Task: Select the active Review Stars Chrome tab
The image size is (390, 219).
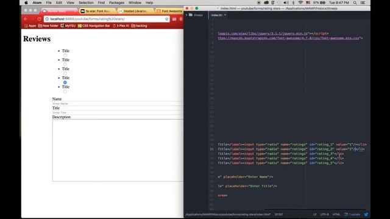Action: 59,11
